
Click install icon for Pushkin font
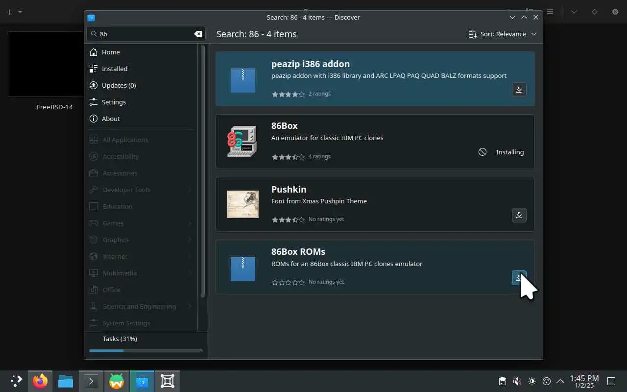point(519,215)
